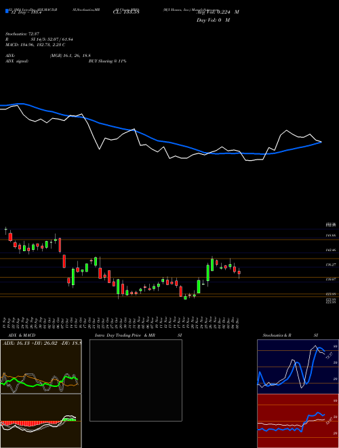
Task: Open the blue Stochastics chart thumbnail
Action: [298, 367]
